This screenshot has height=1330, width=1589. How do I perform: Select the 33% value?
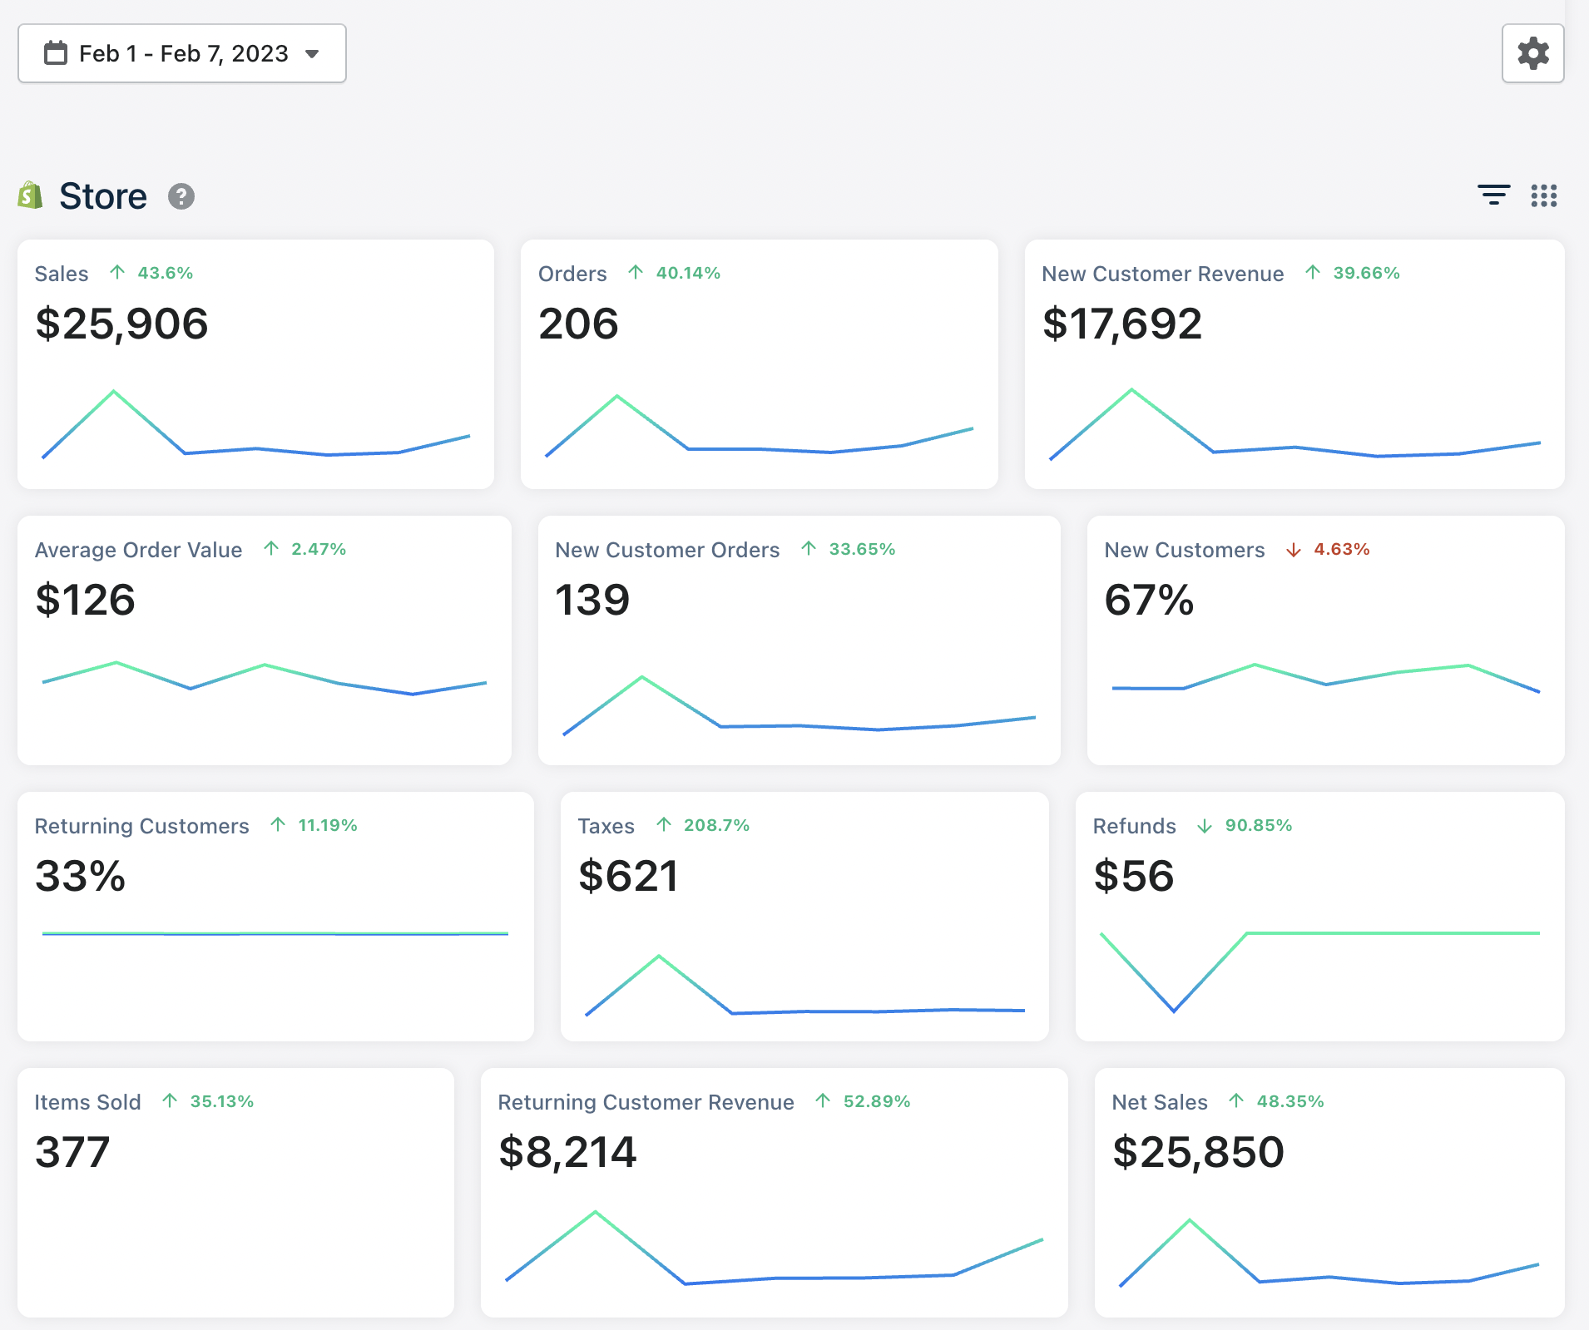80,876
